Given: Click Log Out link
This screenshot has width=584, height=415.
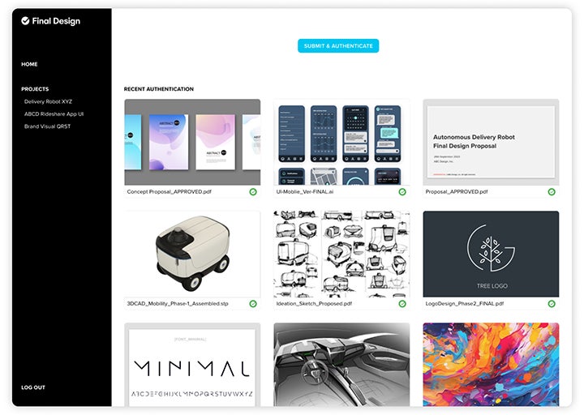Looking at the screenshot, I should pos(33,387).
